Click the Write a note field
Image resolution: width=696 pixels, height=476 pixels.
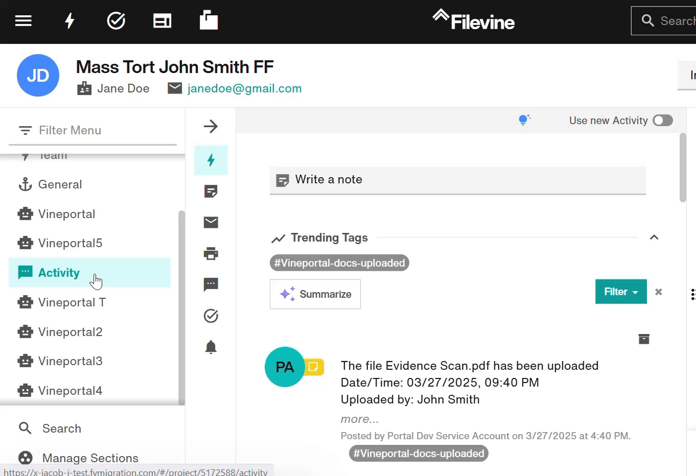point(458,180)
